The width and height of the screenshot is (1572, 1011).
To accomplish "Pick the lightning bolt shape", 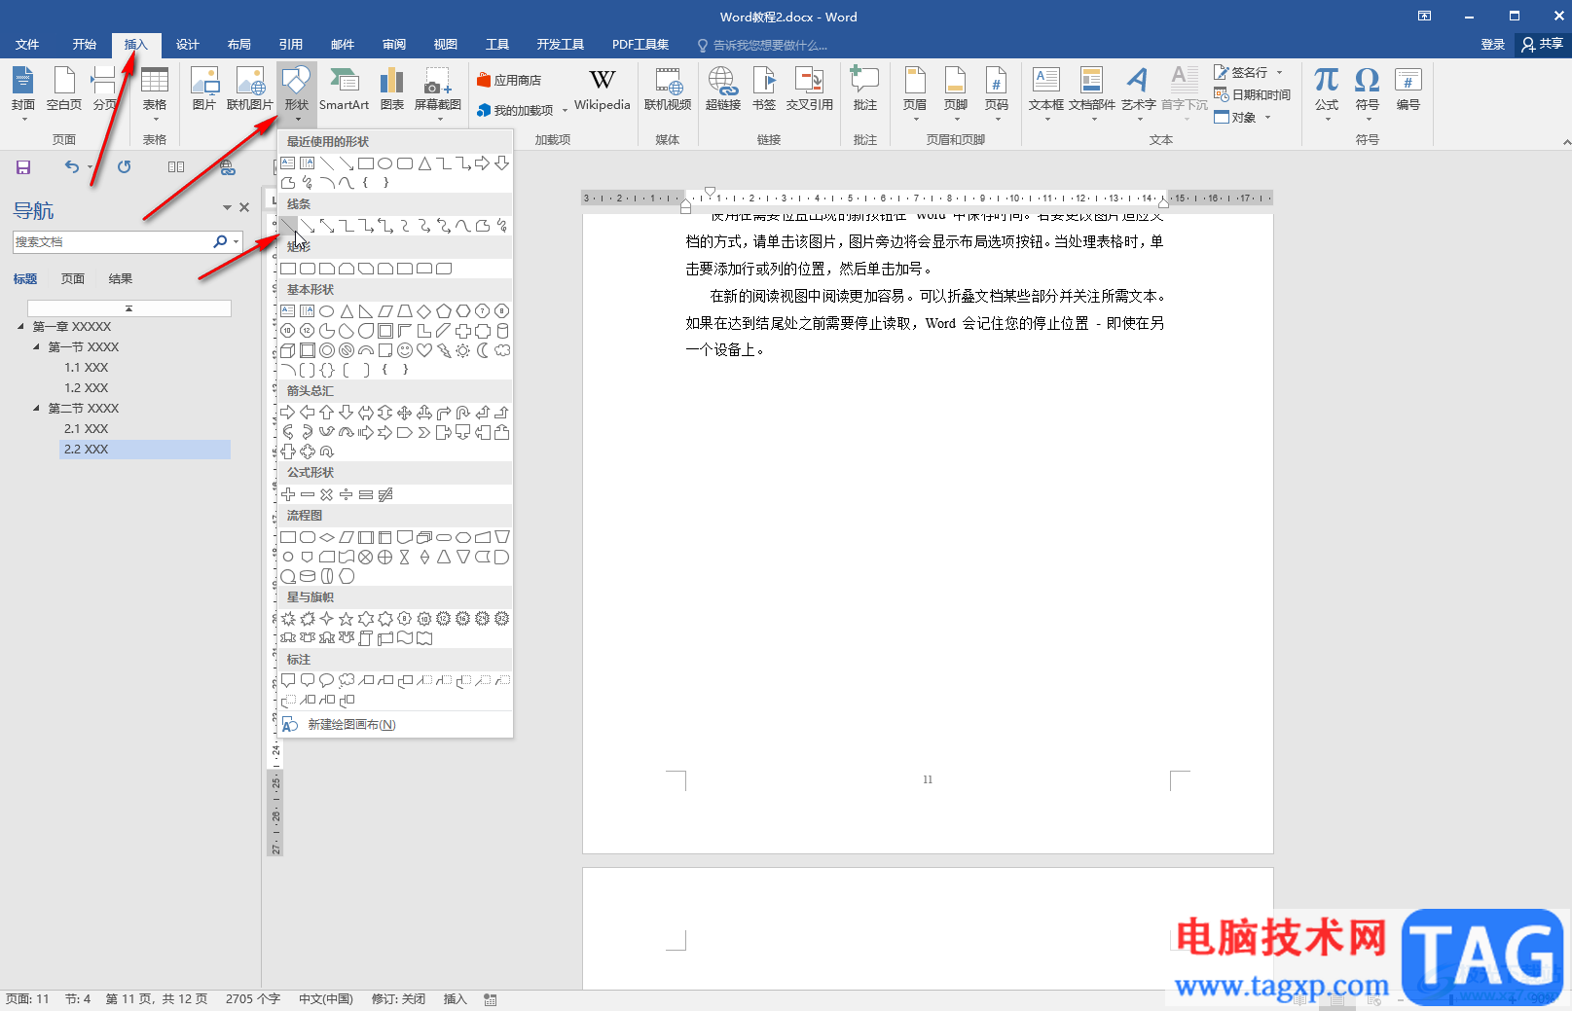I will pyautogui.click(x=444, y=350).
